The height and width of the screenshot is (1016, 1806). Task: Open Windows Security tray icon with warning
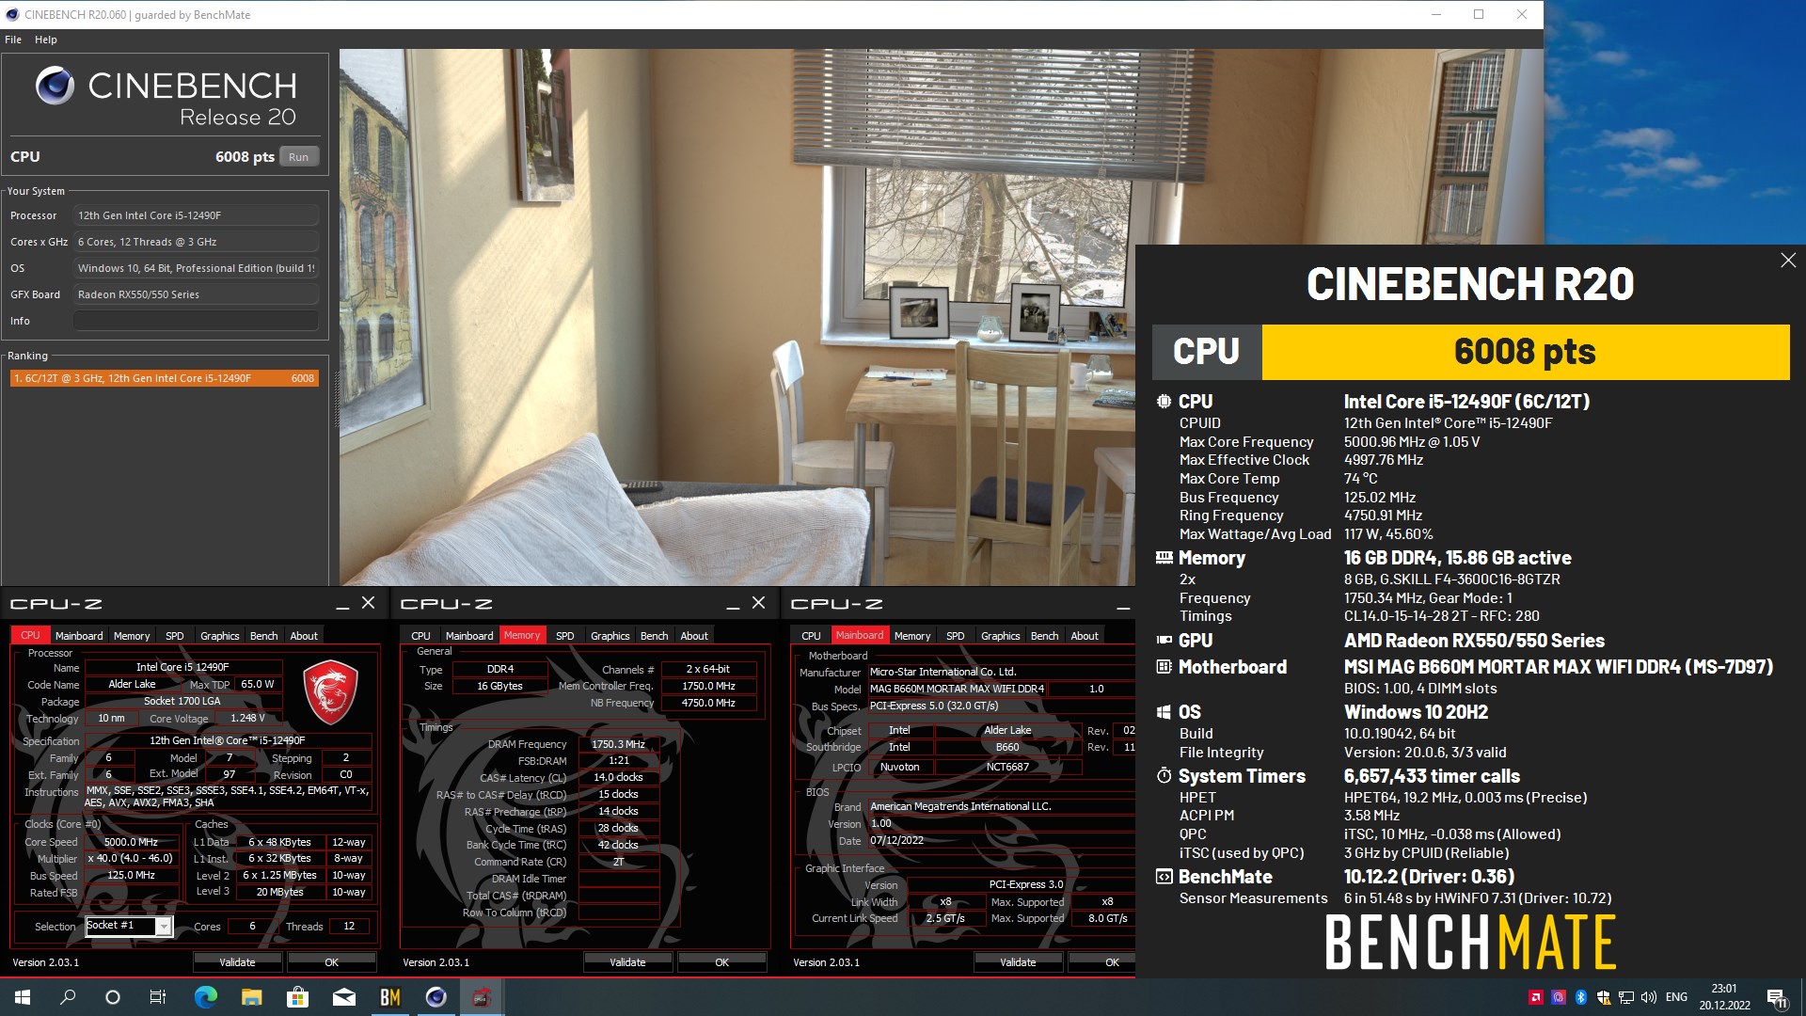pyautogui.click(x=1604, y=997)
